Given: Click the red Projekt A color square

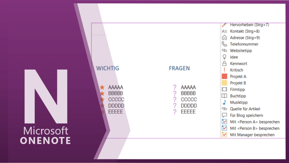Looking at the screenshot, I should (224, 76).
